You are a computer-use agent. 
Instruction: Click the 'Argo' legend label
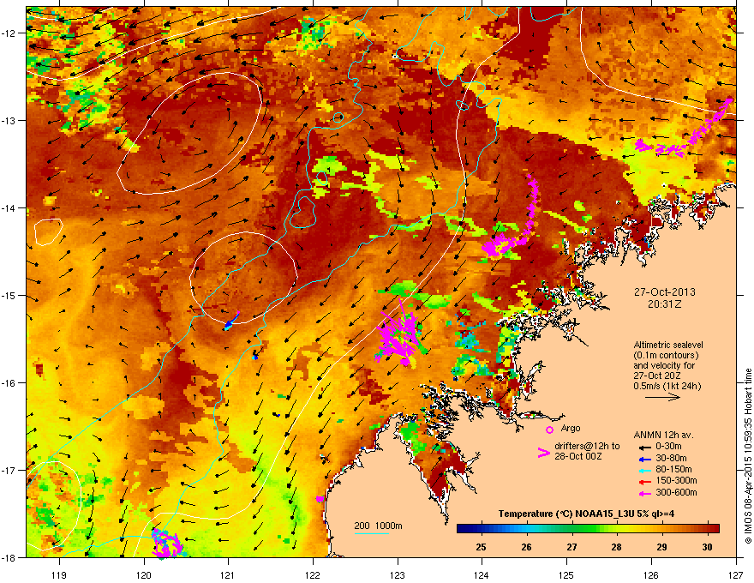pyautogui.click(x=571, y=428)
